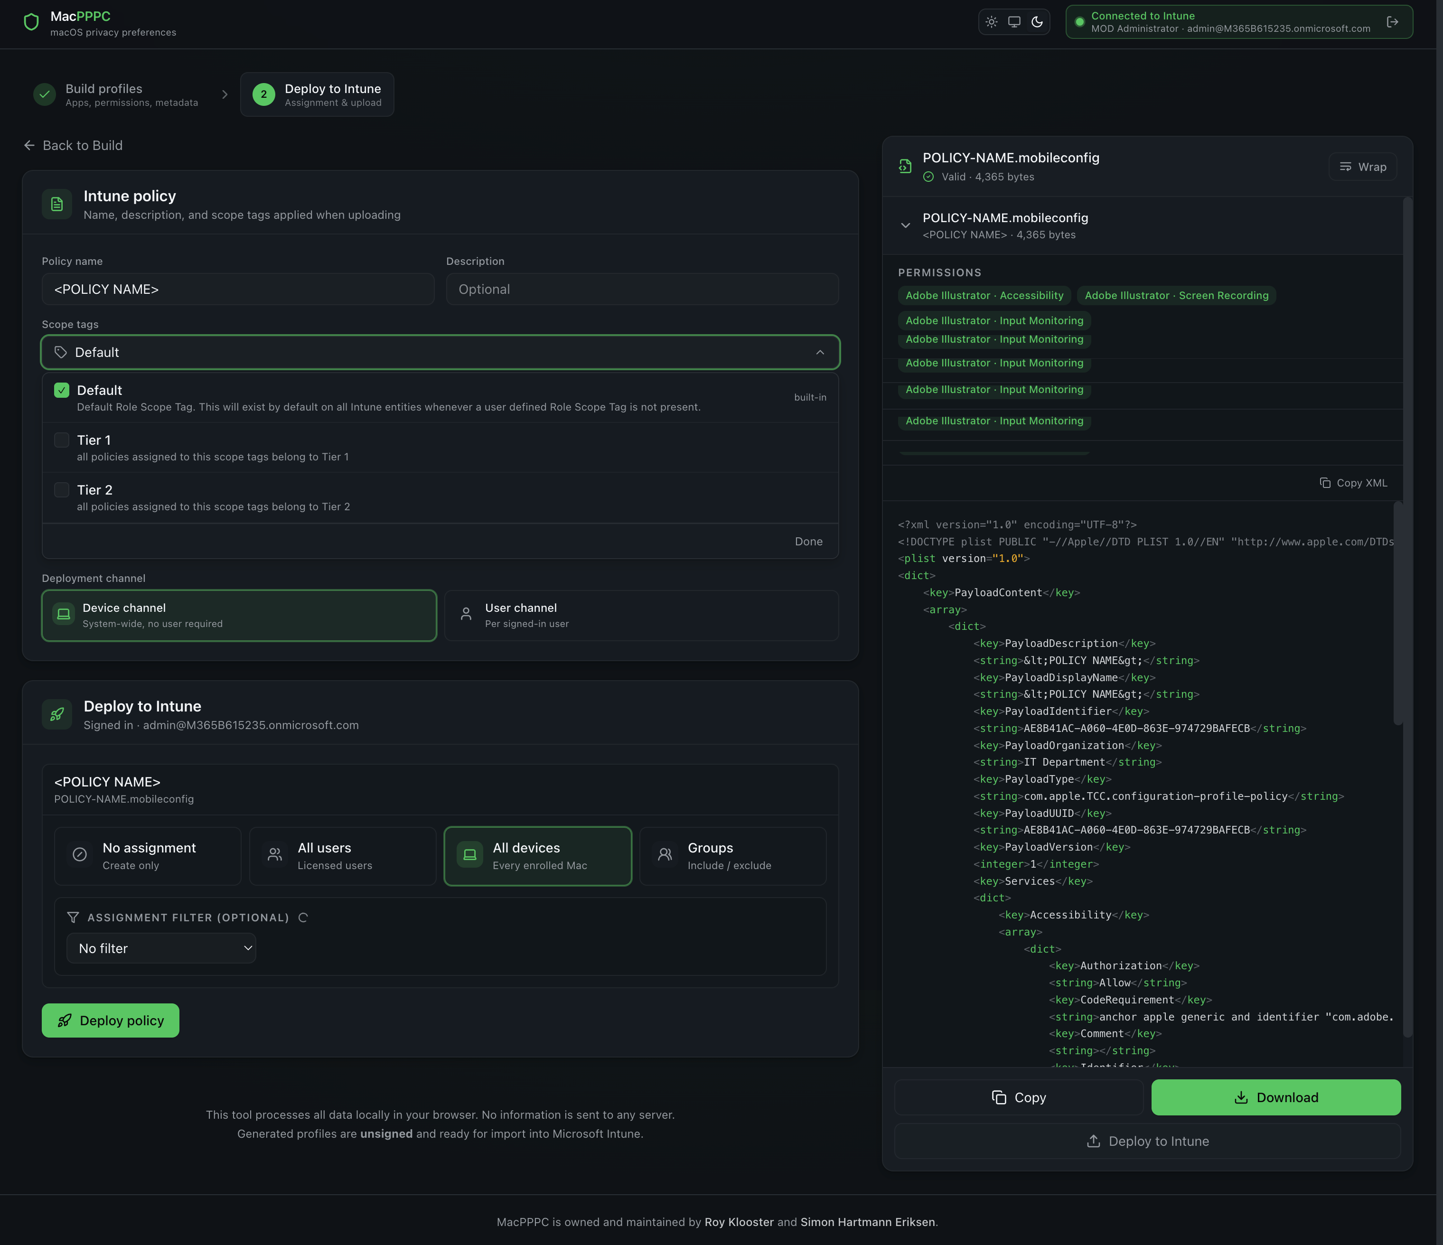Collapse the Scope tags Default dropdown

440,352
